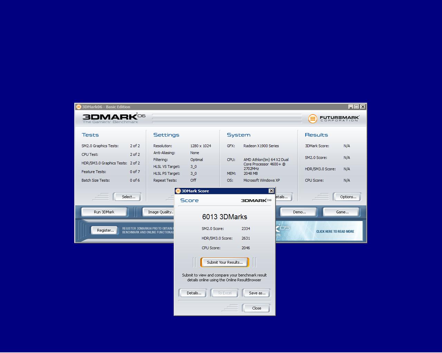The height and width of the screenshot is (353, 442).
Task: Open Image Quality settings button
Action: click(159, 212)
